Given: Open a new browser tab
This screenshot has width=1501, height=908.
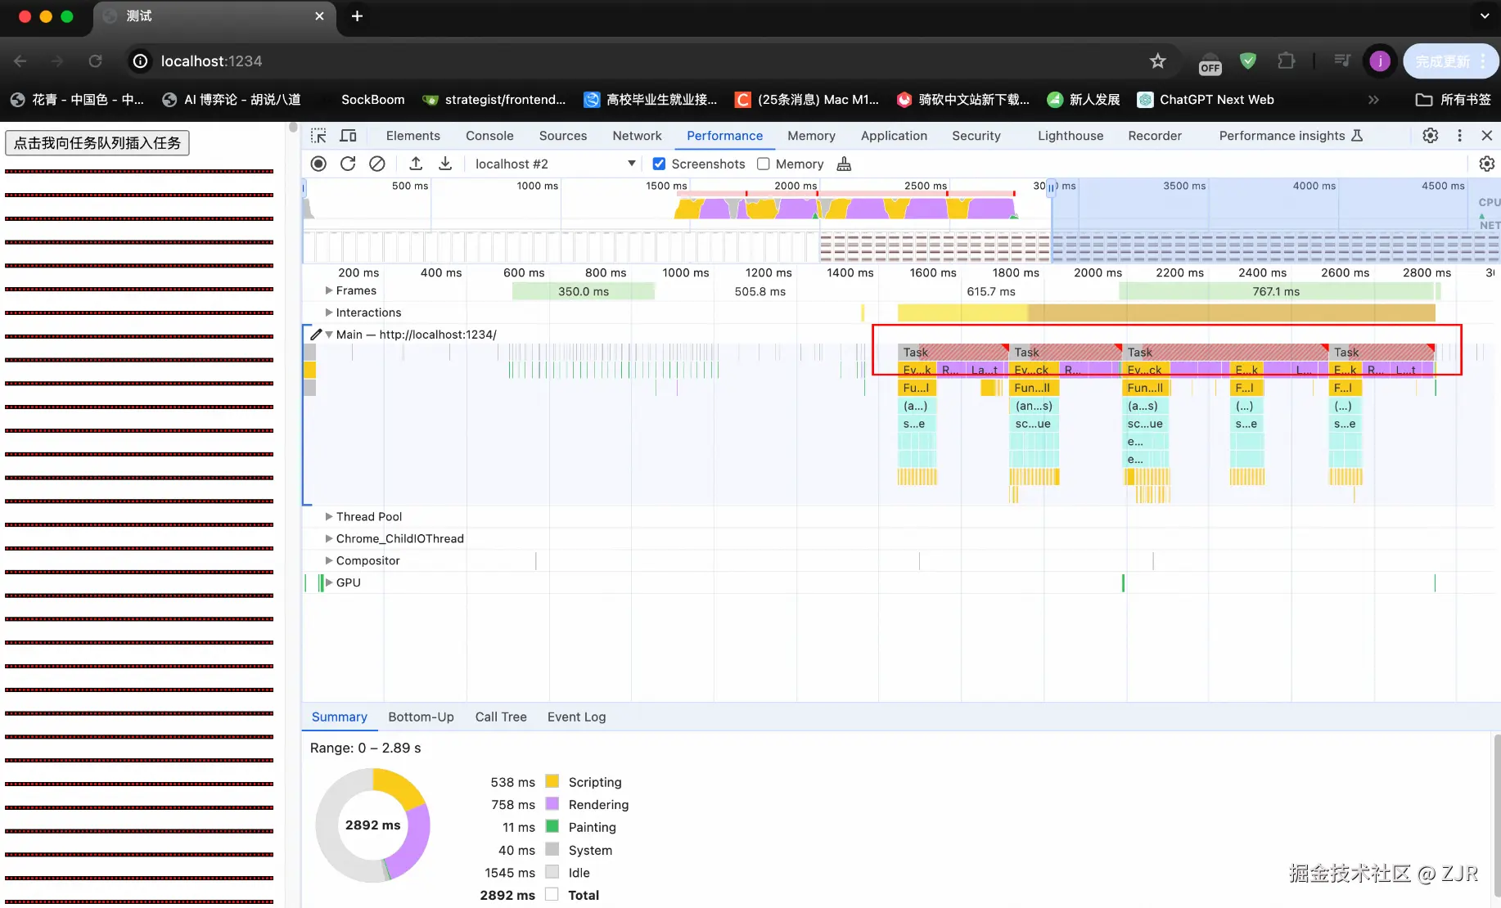Looking at the screenshot, I should pos(357,16).
